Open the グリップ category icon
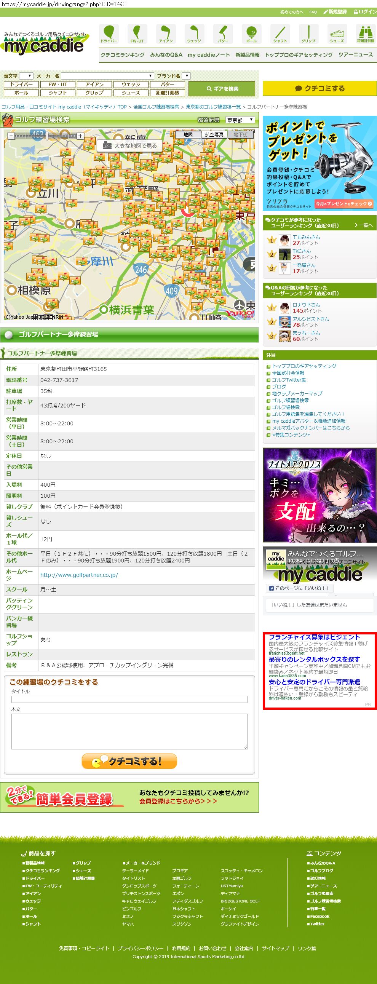This screenshot has width=377, height=984. [x=308, y=34]
